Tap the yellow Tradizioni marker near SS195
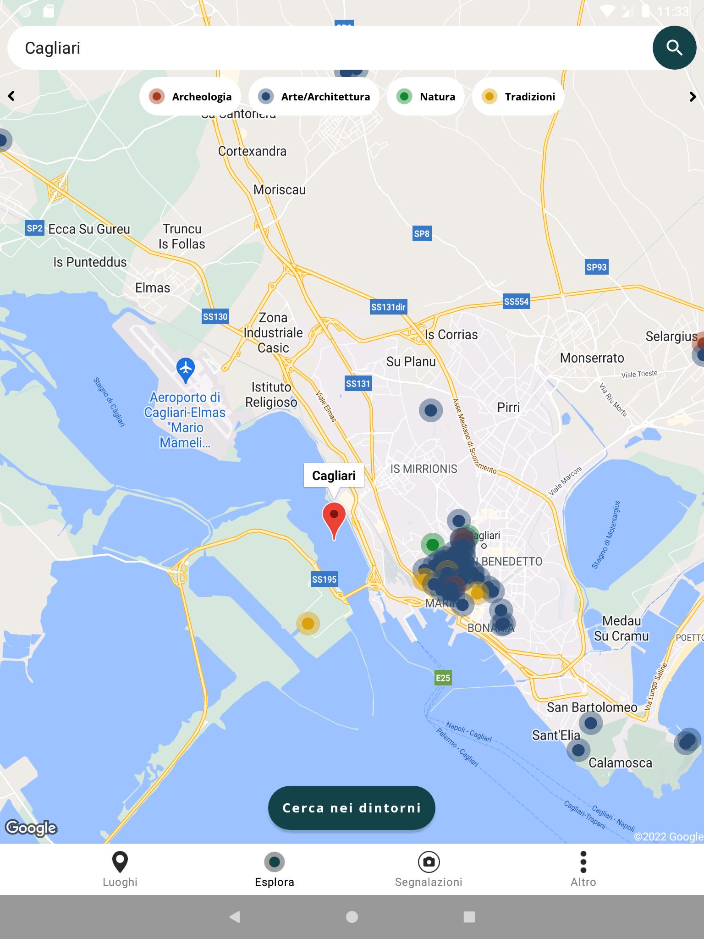Screen dimensions: 704x939 click(x=308, y=624)
